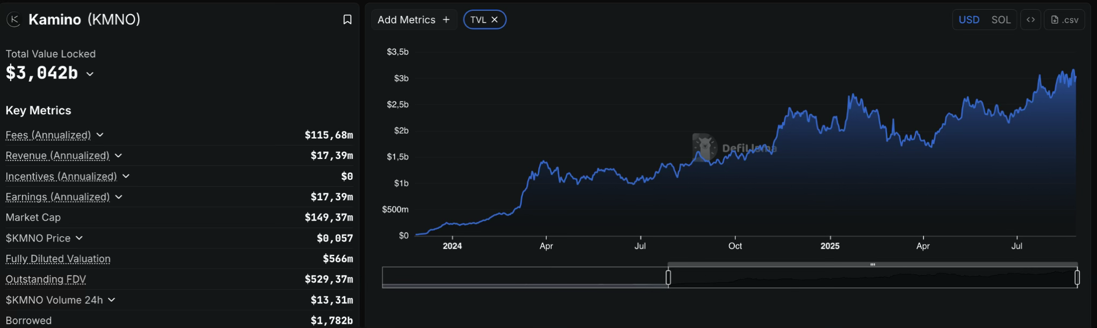The image size is (1097, 328).
Task: Remove the TVL metric chip
Action: (495, 20)
